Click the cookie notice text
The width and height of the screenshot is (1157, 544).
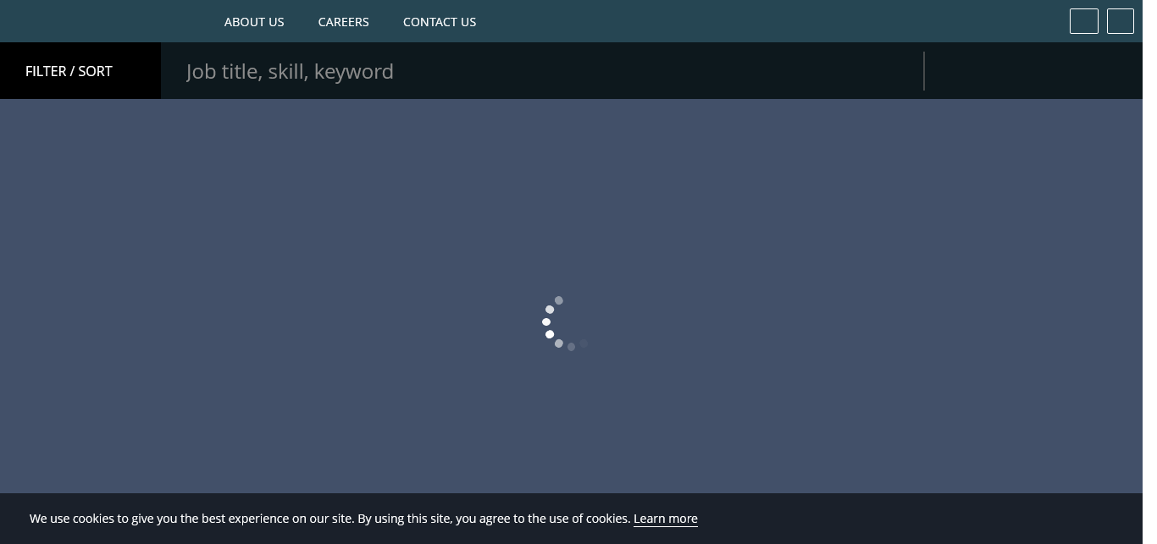330,519
